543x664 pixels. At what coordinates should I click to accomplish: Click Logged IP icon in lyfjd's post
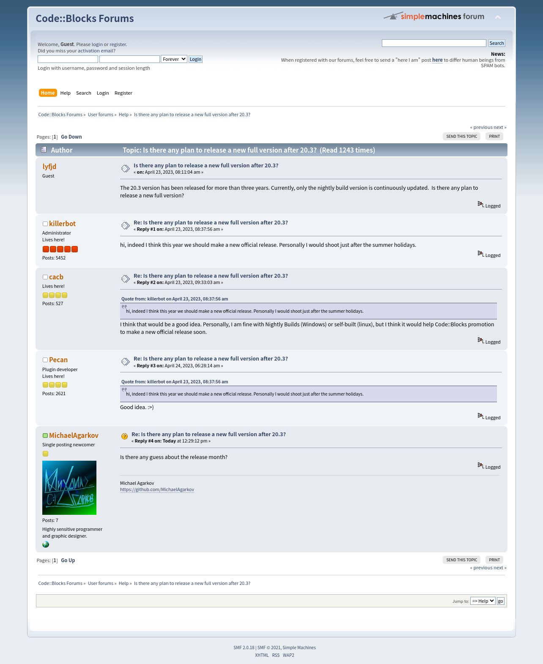481,204
